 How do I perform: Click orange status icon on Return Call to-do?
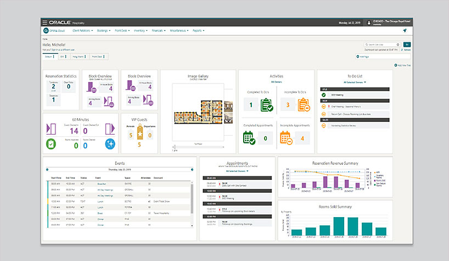tap(324, 114)
